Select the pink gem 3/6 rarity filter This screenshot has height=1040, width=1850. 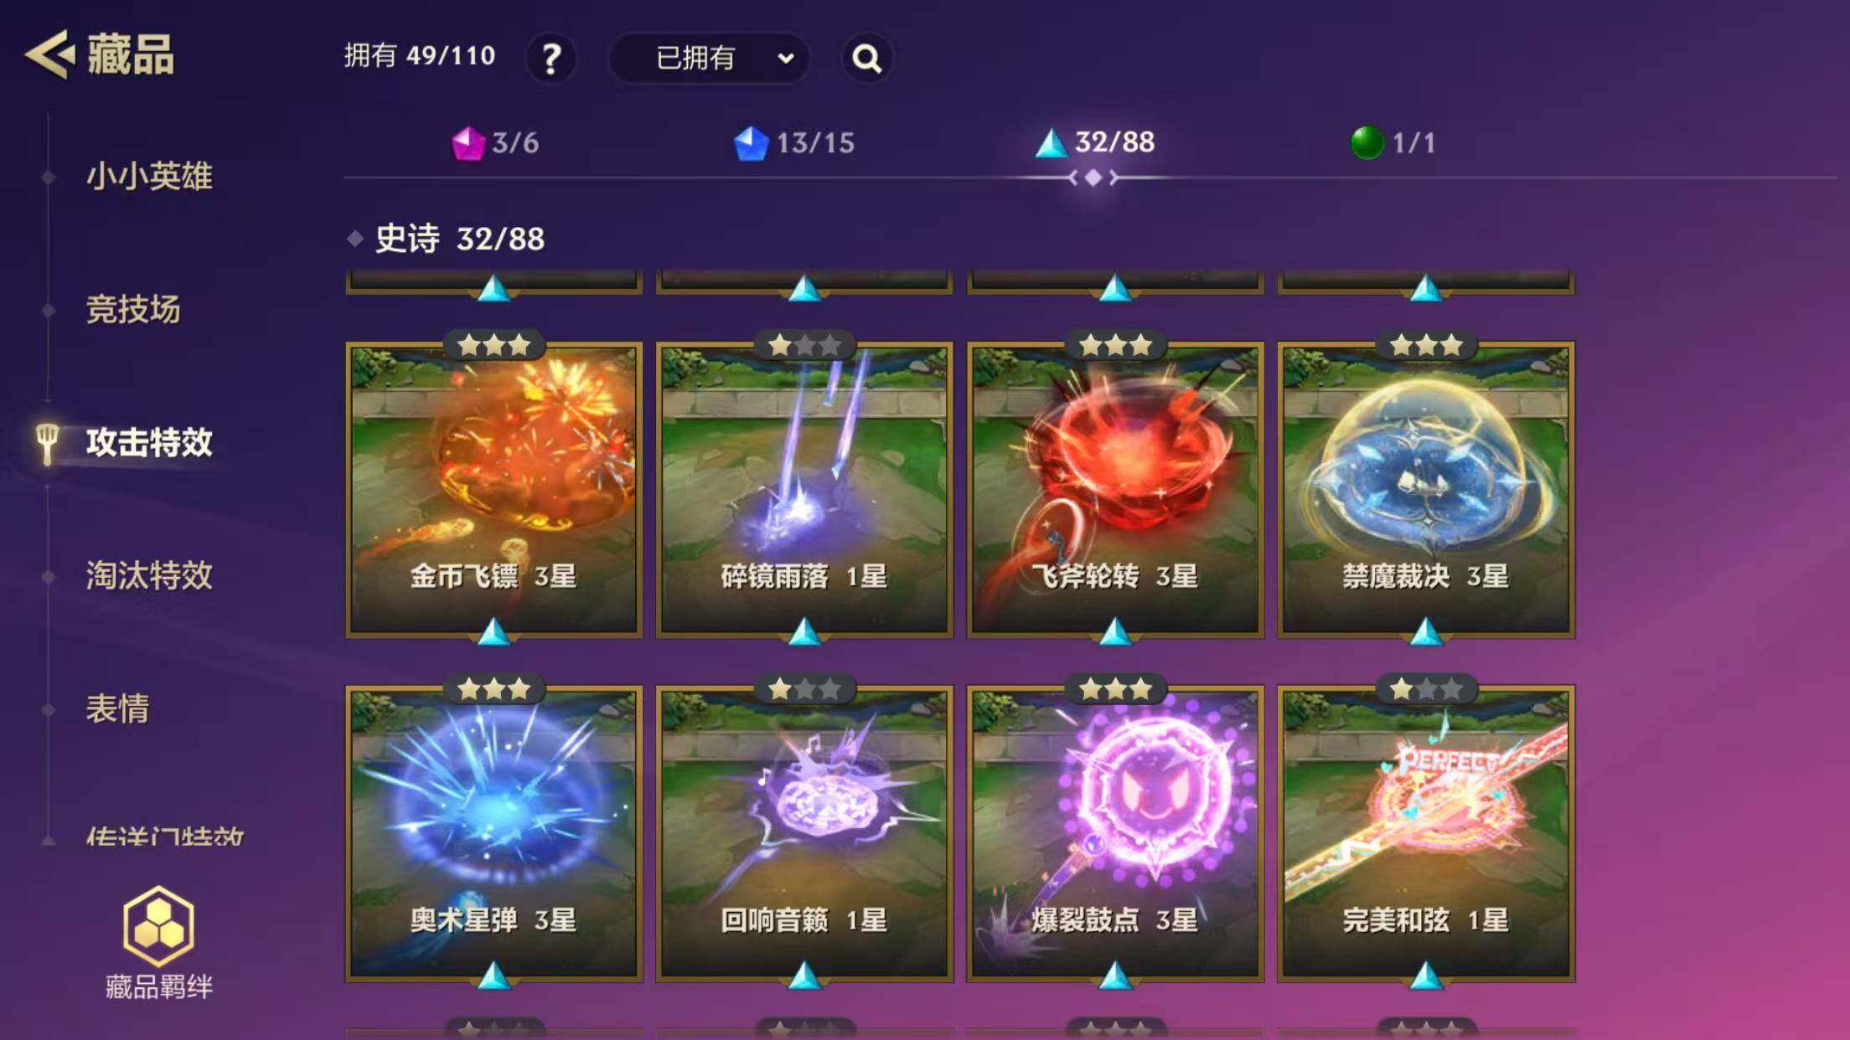click(x=495, y=143)
